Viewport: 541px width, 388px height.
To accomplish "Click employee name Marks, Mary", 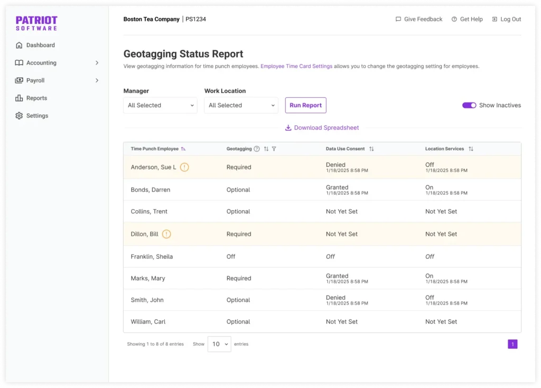I will pos(148,278).
